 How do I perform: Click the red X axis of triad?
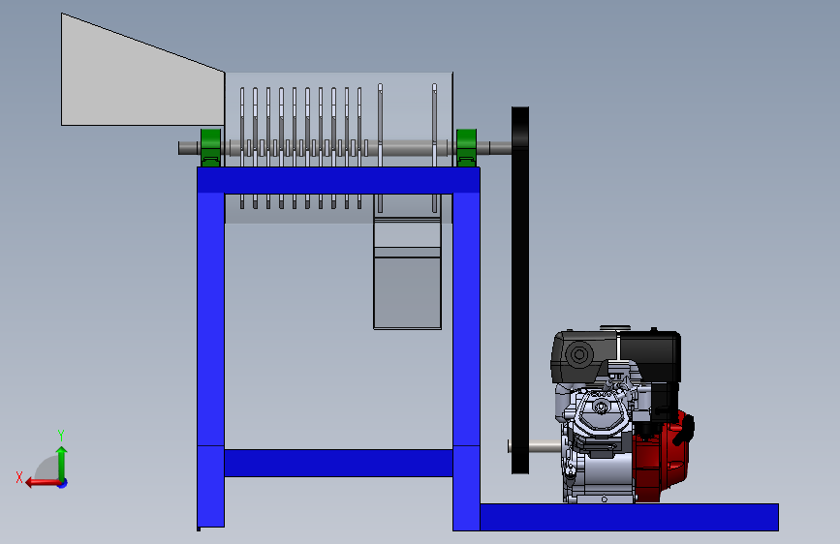[x=43, y=483]
